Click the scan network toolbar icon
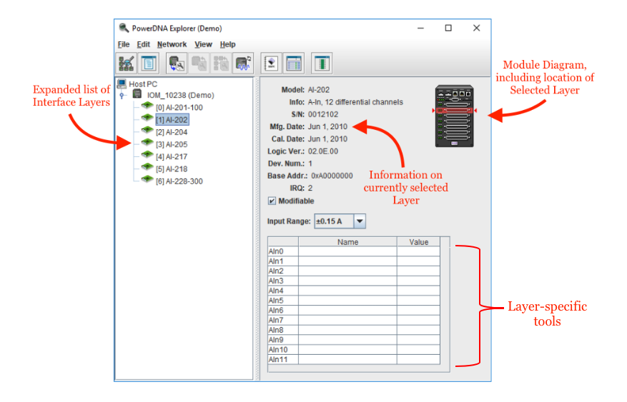Viewport: 627px width, 402px height. 127,63
